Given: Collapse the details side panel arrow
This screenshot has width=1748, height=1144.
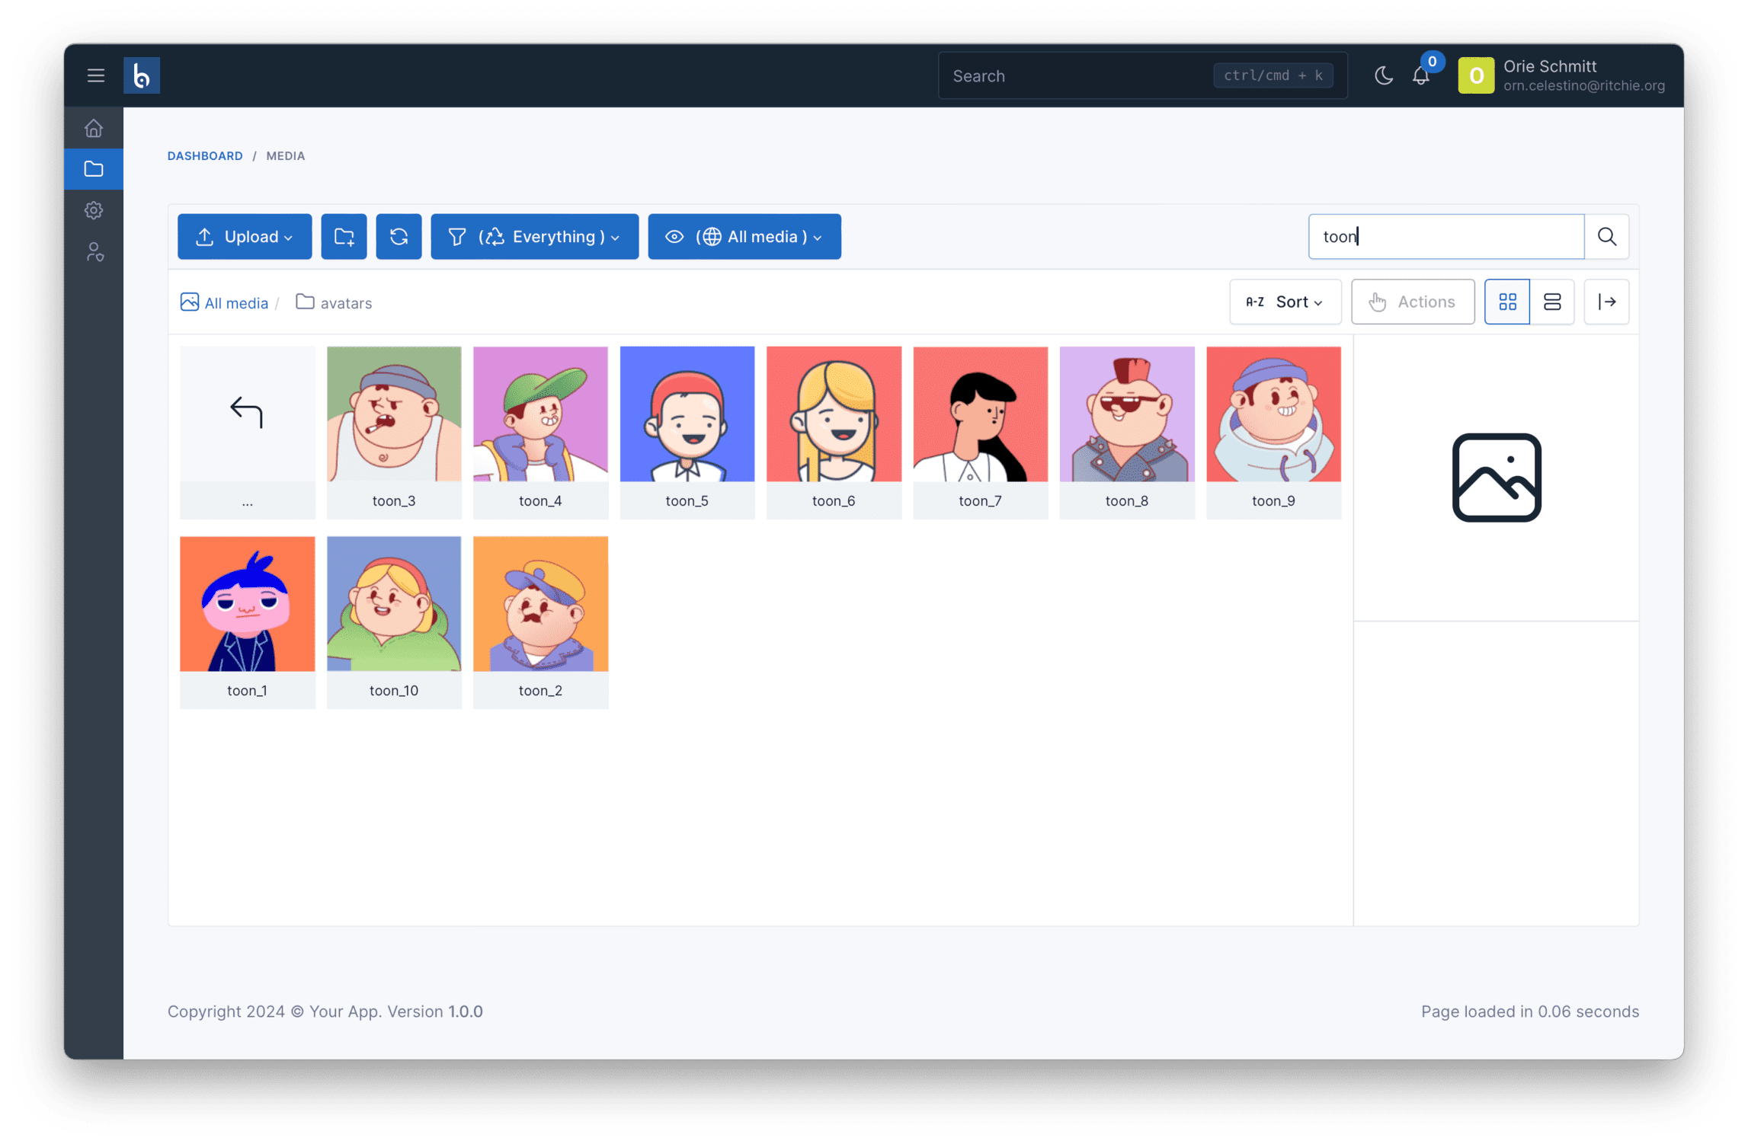Looking at the screenshot, I should click(x=1606, y=302).
